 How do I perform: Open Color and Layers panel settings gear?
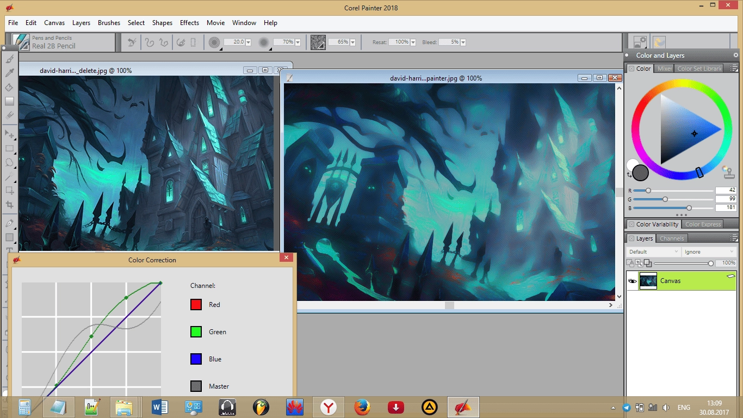[736, 56]
